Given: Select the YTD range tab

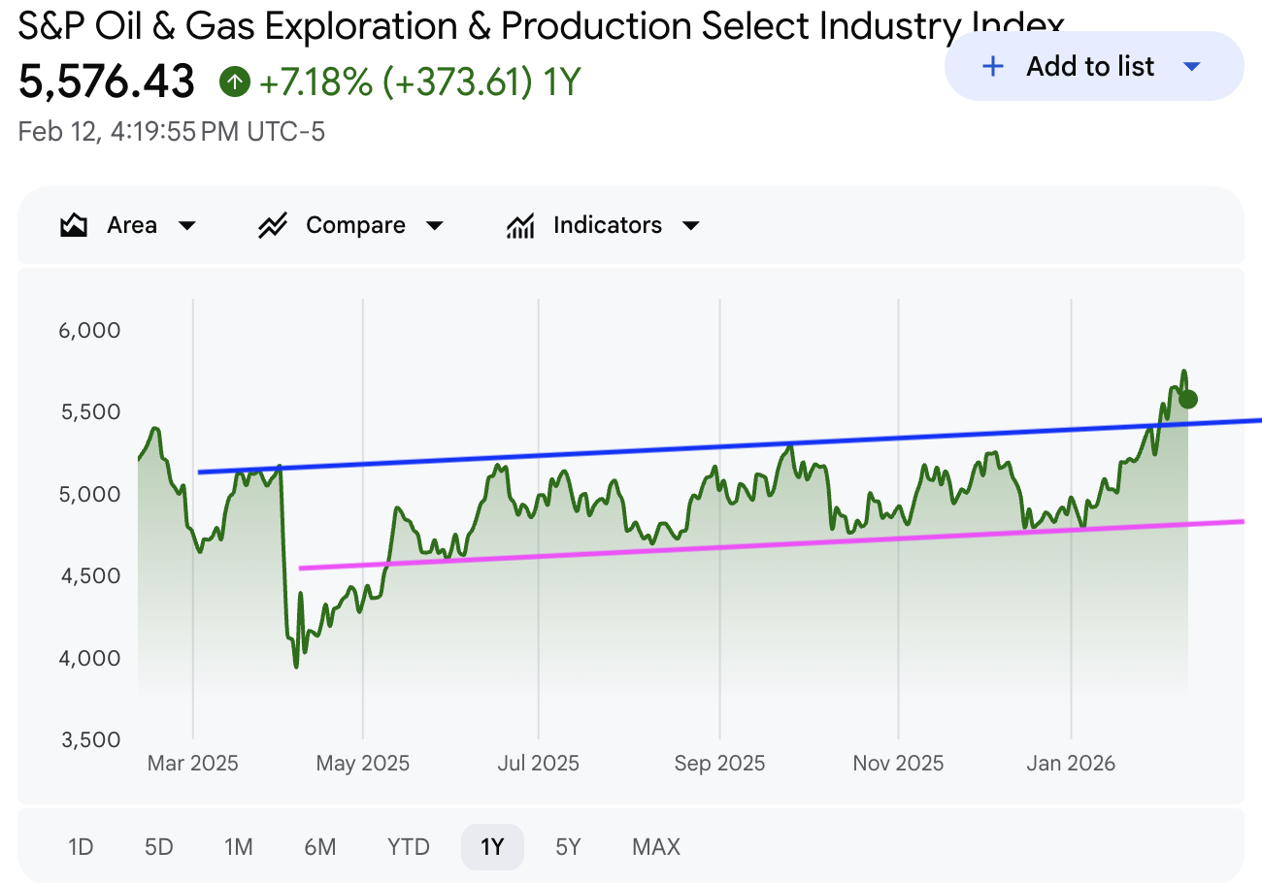Looking at the screenshot, I should [408, 847].
